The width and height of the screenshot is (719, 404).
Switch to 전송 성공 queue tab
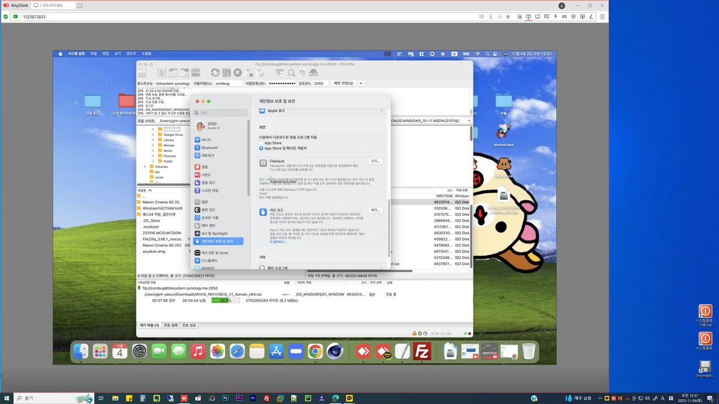tap(189, 325)
